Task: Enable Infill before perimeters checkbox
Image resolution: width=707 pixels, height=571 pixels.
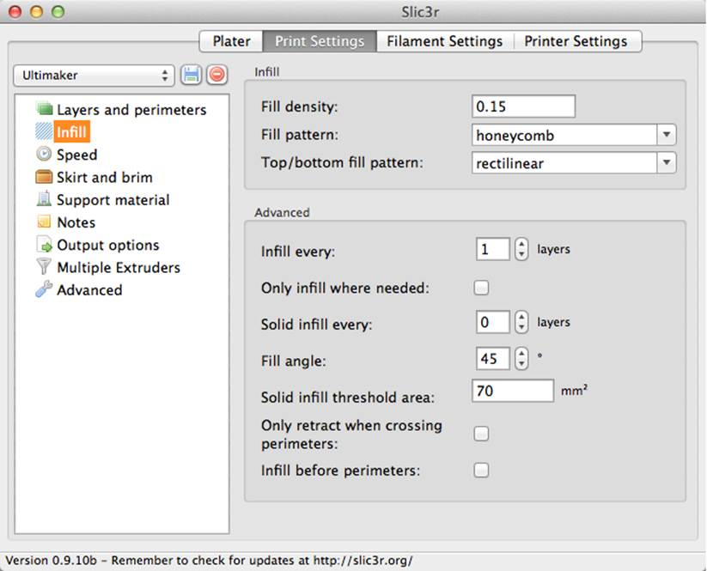Action: (481, 471)
